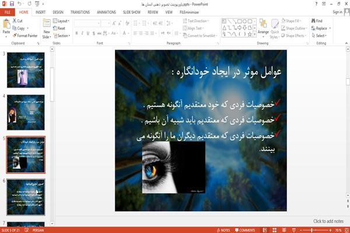Switch to the TRANSITIONS tab
The image size is (350, 233).
(x=80, y=12)
